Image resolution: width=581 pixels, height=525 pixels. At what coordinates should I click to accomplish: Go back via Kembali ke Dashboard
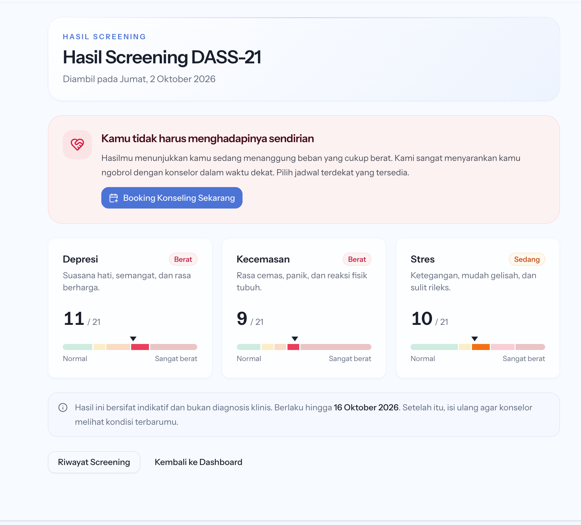coord(199,462)
